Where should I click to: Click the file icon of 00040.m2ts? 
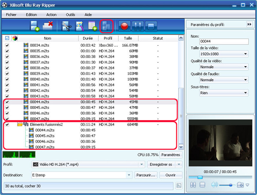26,79
